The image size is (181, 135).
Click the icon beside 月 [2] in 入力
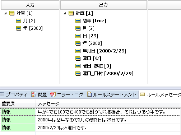coord(19,21)
